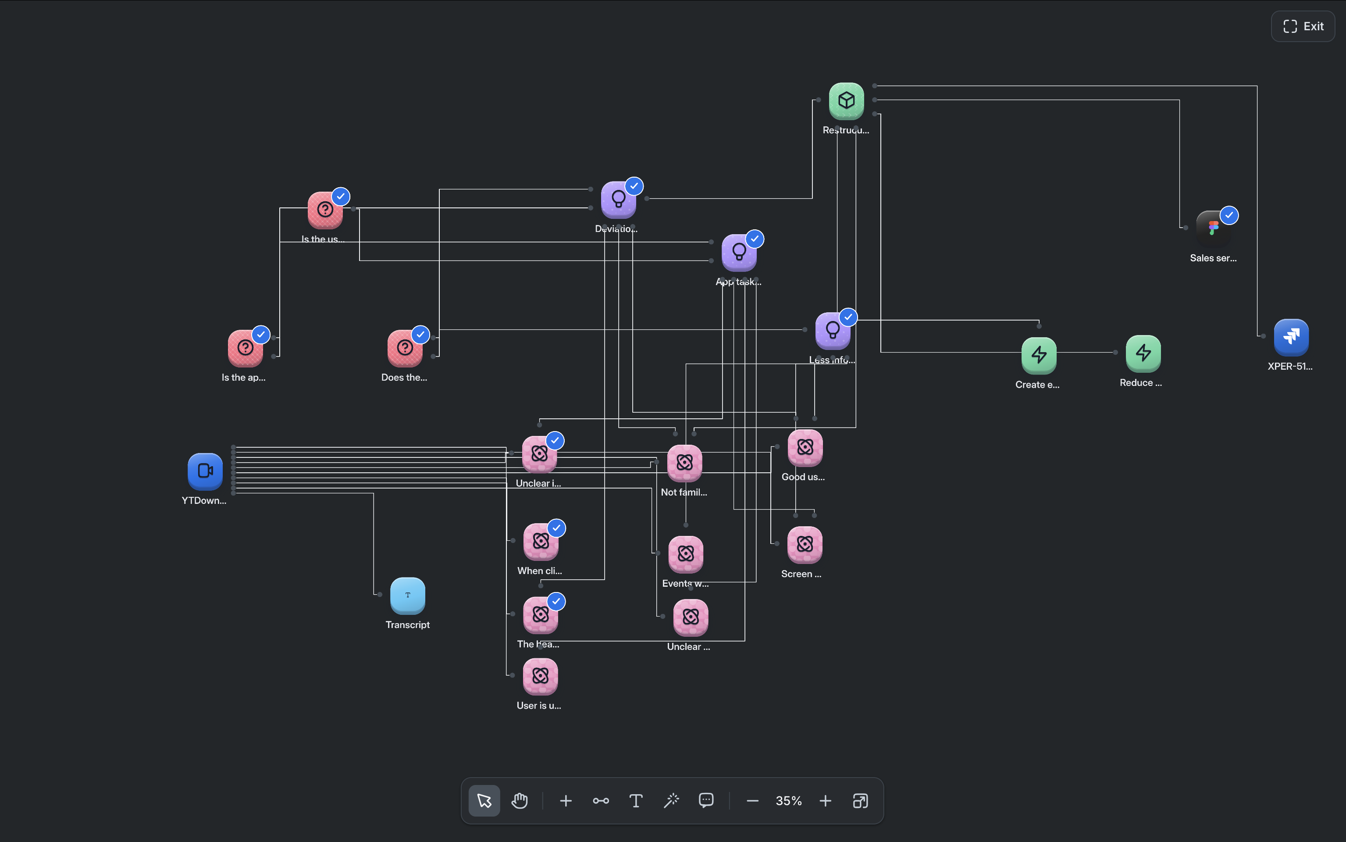Zoom in using the plus next to 35%
The image size is (1346, 842).
826,801
